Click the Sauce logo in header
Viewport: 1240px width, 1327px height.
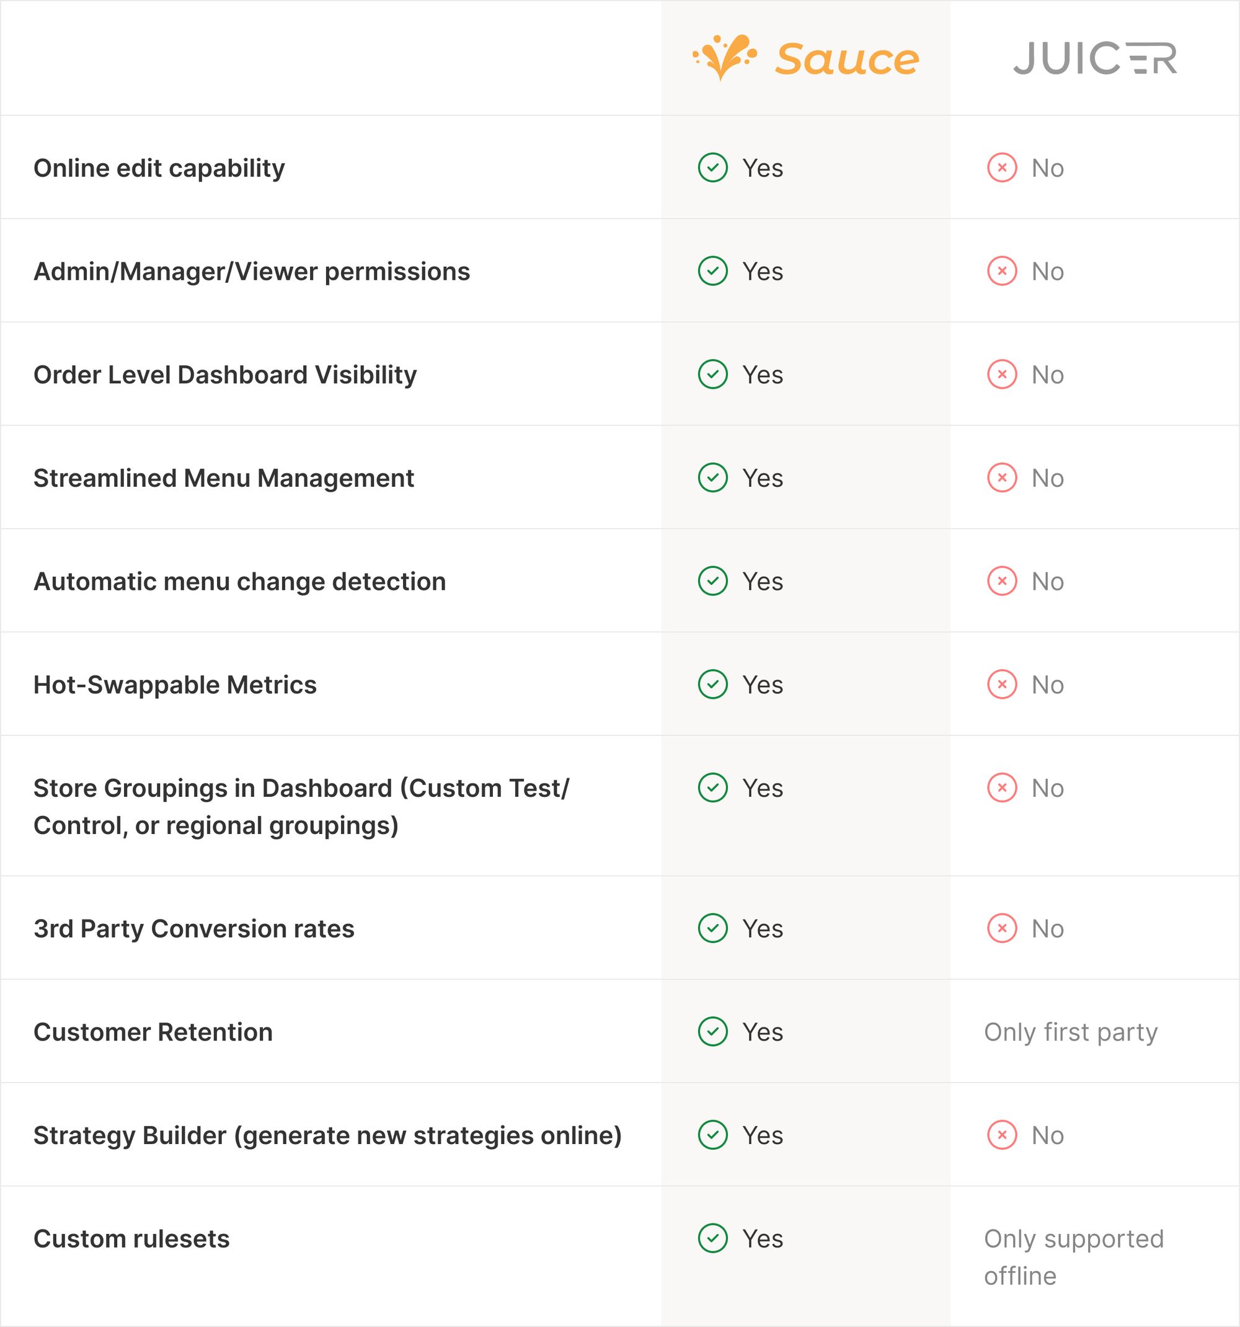click(x=805, y=58)
